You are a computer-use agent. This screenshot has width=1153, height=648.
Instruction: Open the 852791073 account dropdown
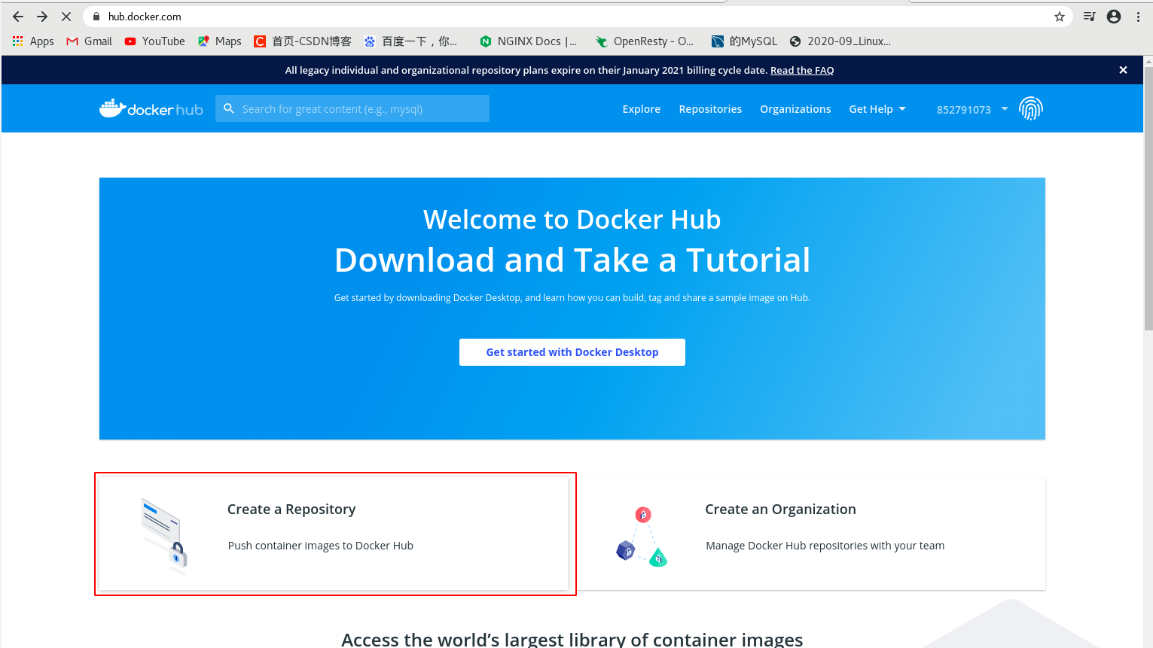pos(972,109)
